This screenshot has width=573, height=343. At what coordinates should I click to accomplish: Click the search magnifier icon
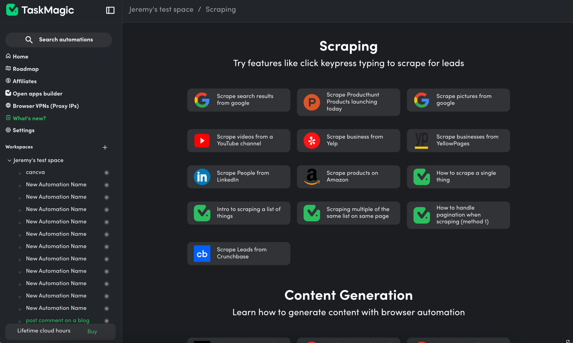[29, 40]
